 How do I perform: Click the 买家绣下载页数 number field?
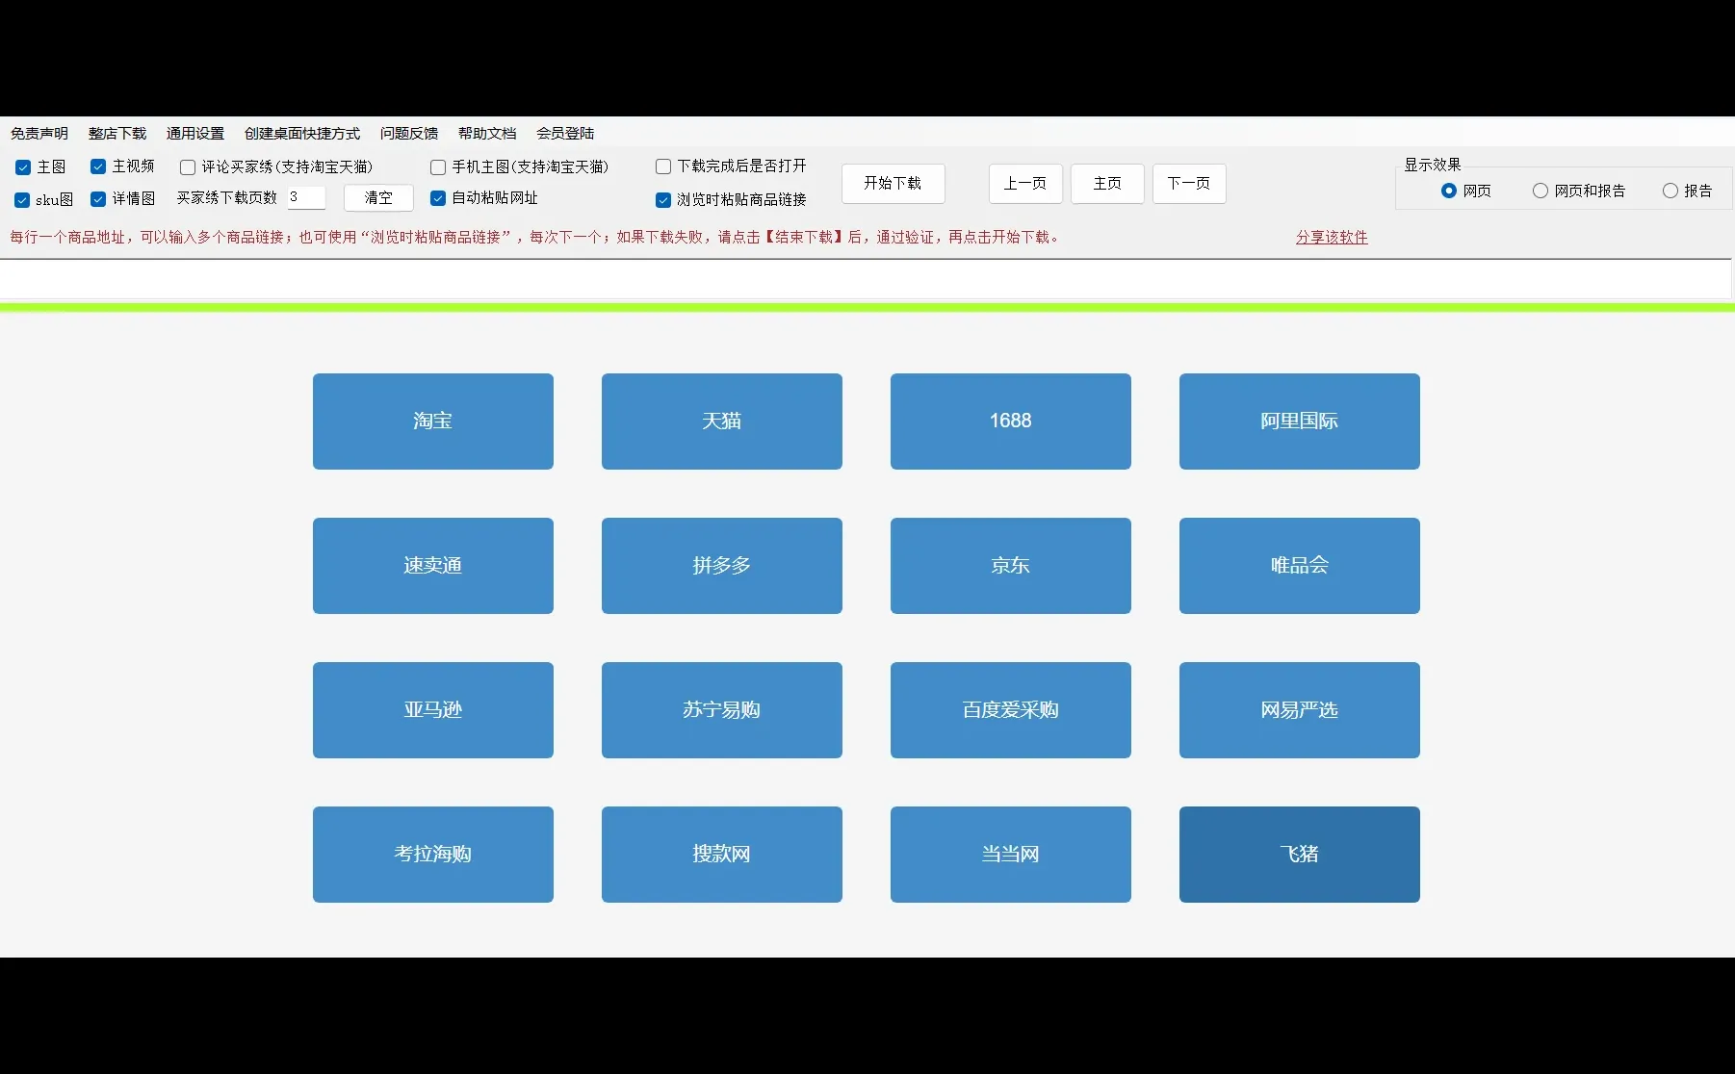306,197
